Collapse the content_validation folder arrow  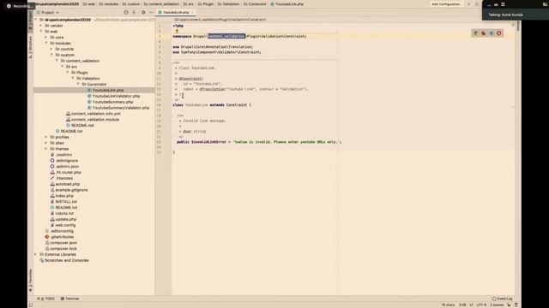(57, 61)
